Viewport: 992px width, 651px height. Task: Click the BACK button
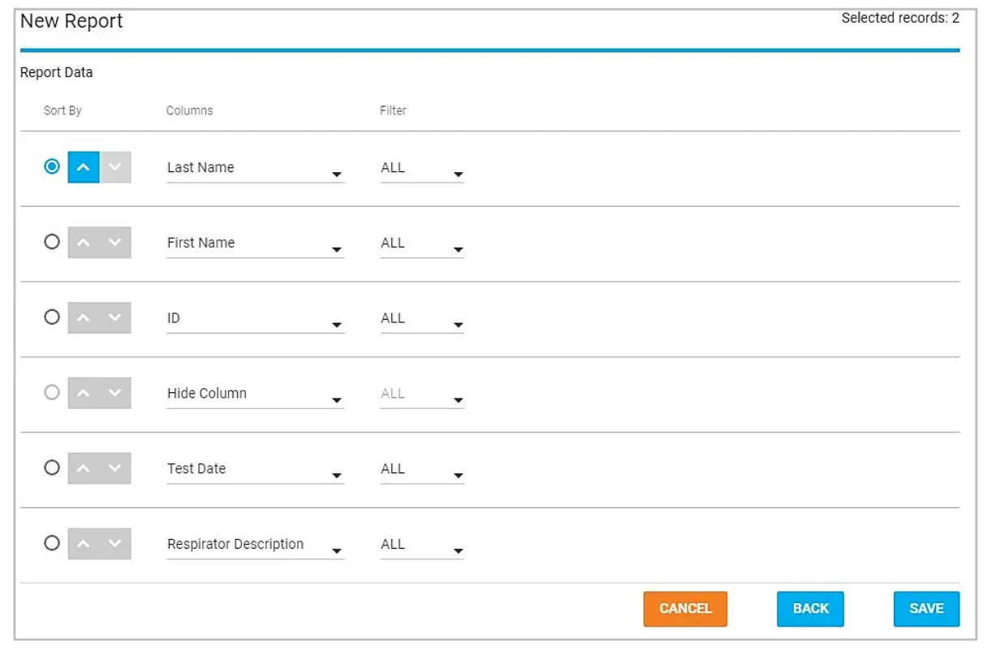[809, 608]
